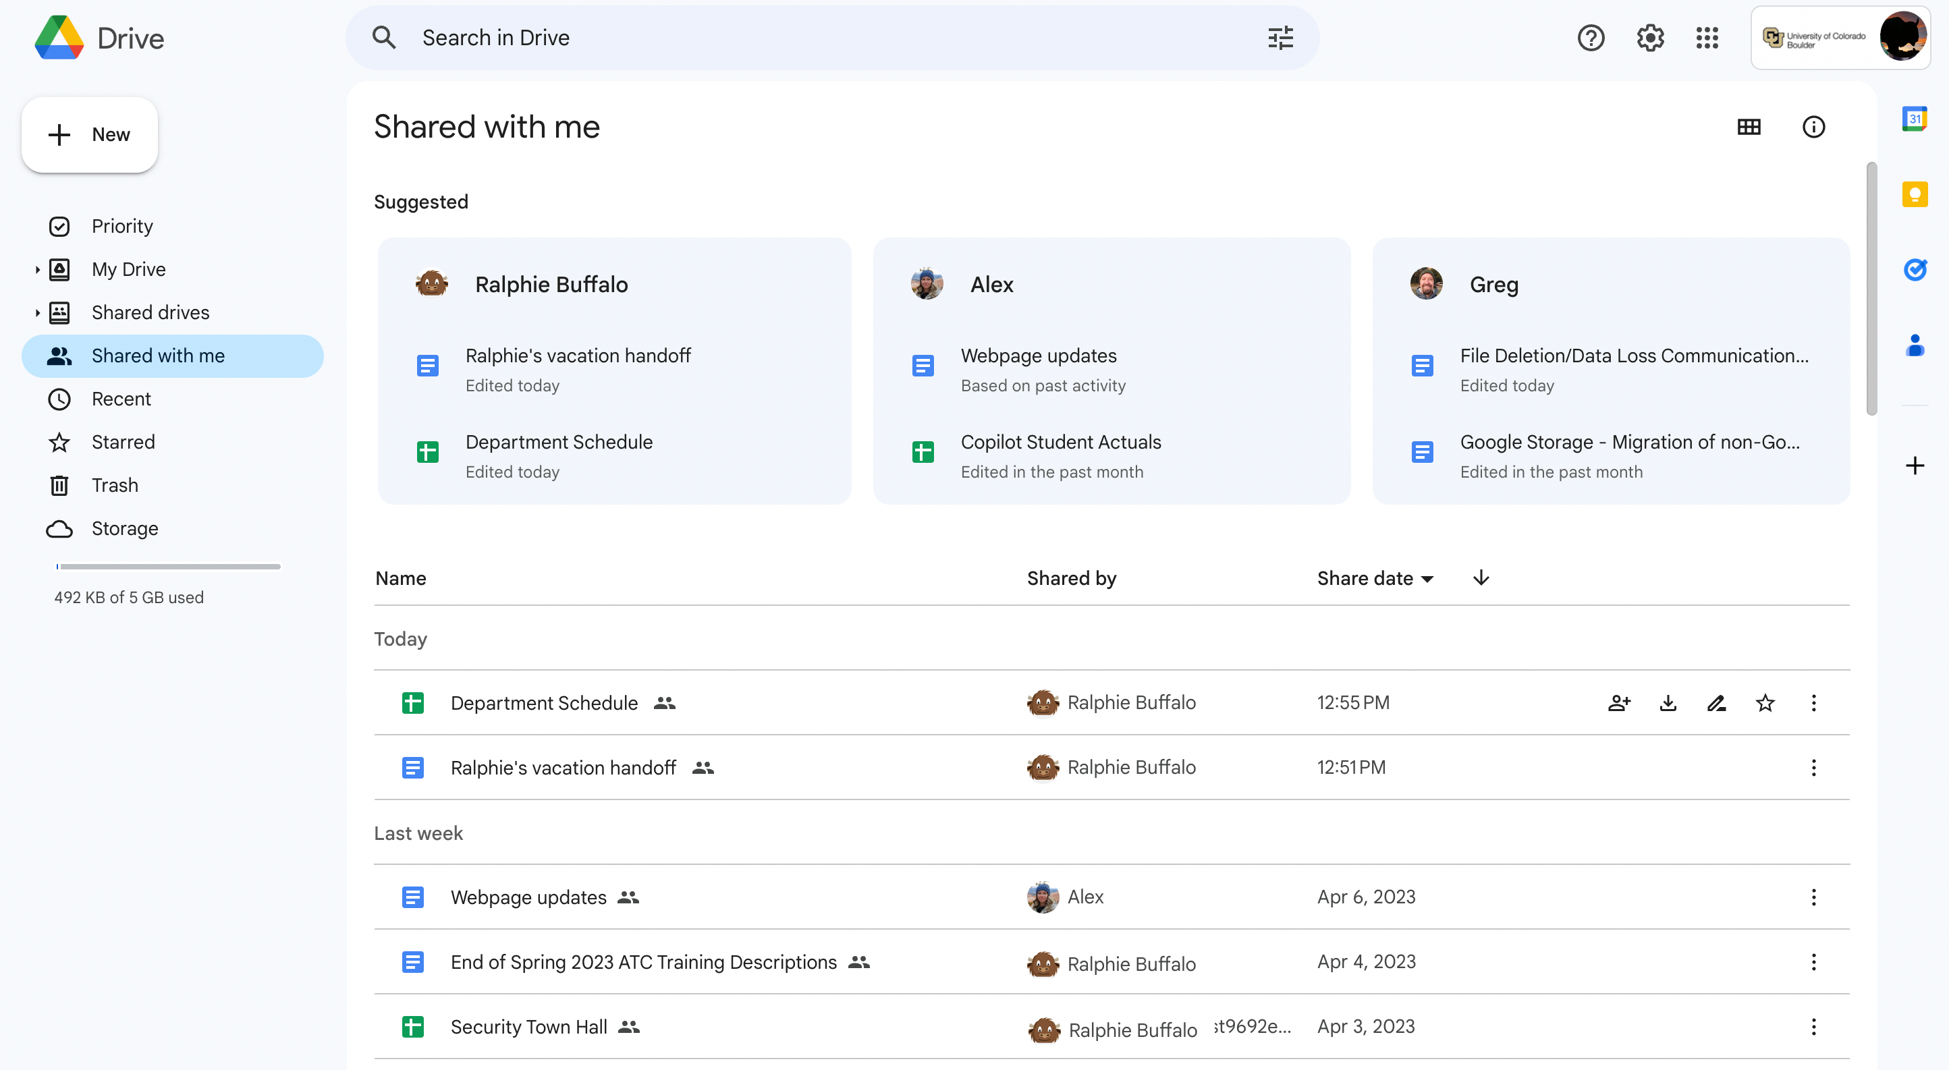Select Starred in left sidebar
Screen dimensions: 1949x1070
[123, 441]
